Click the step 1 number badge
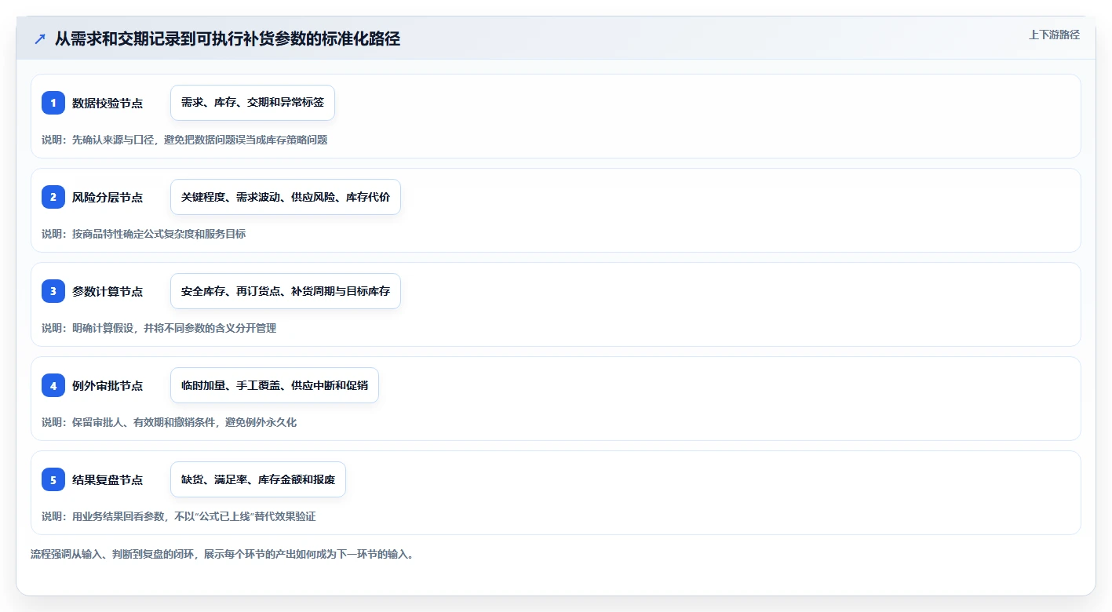Screen dimensions: 1112x612 (x=53, y=103)
